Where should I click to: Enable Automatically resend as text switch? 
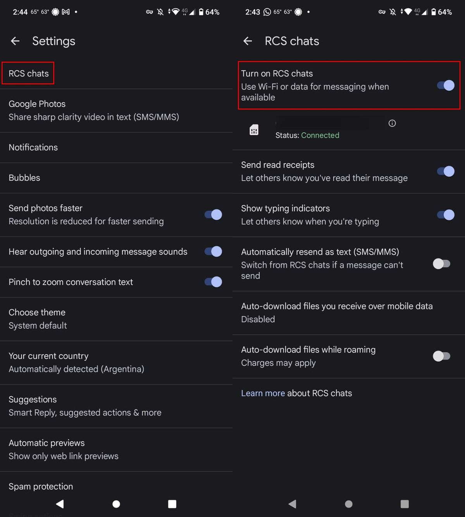click(x=442, y=264)
